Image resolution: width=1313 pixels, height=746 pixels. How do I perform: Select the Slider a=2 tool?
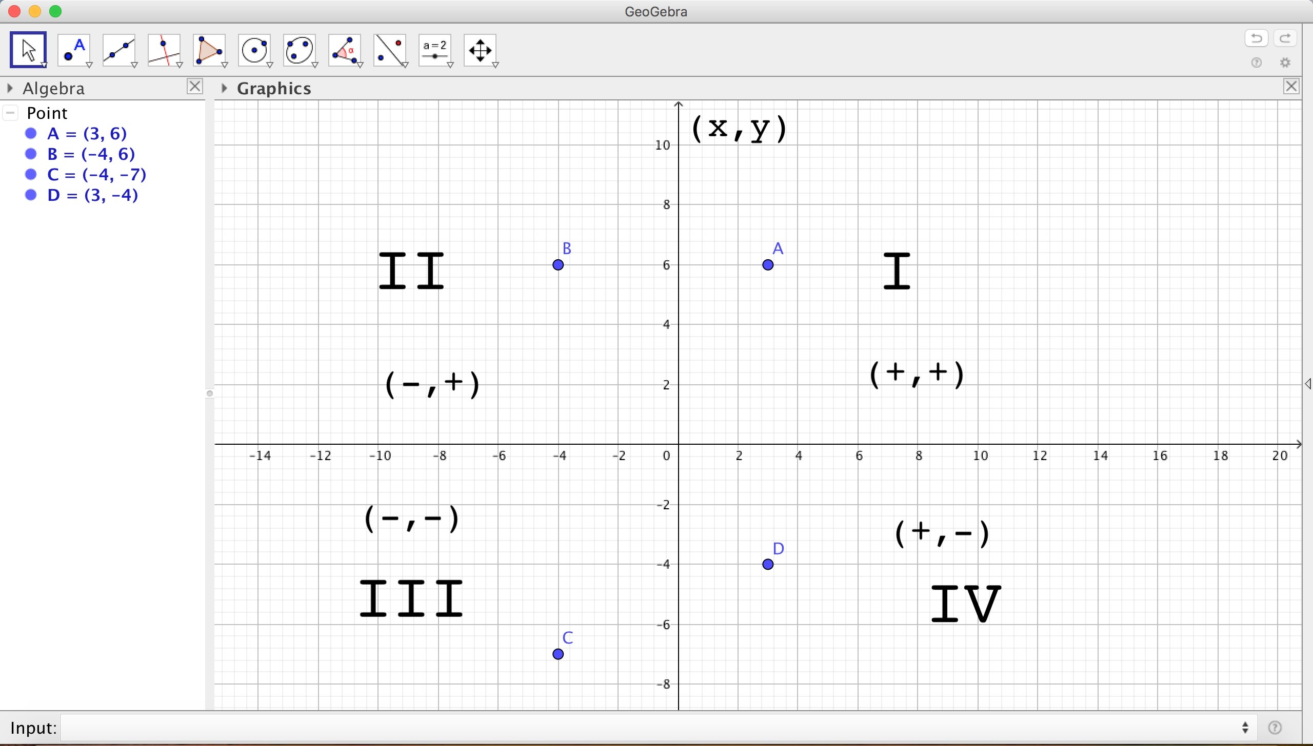tap(435, 50)
